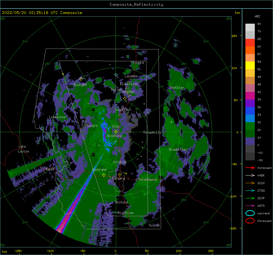Click the Limestone label
This screenshot has height=255, width=273.
57,117
